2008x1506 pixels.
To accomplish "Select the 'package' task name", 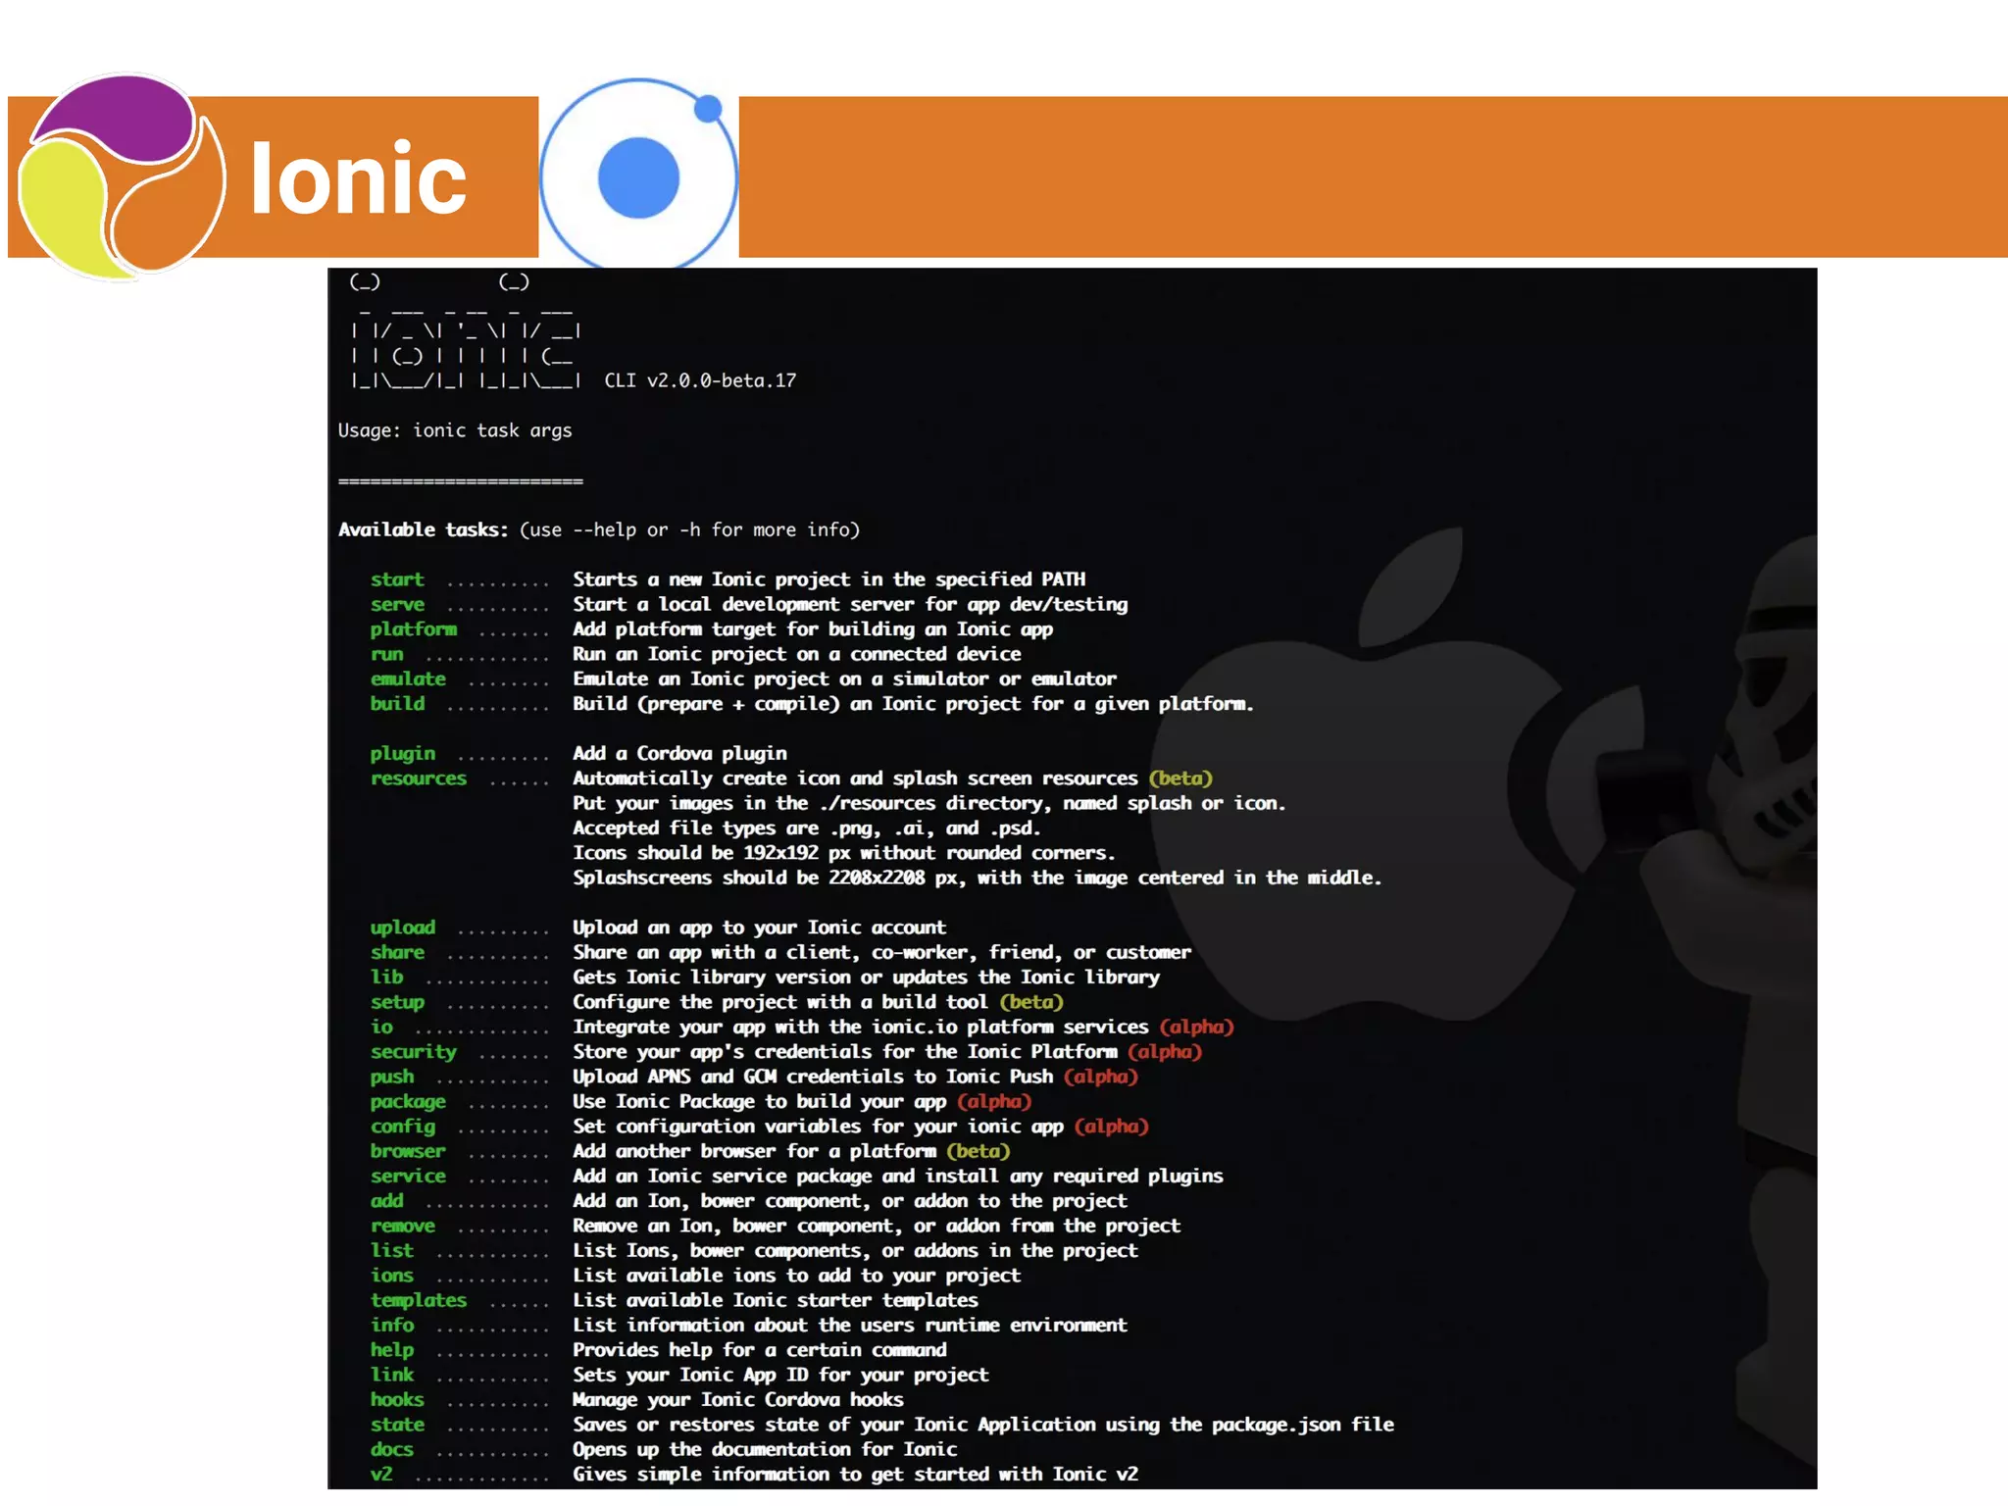I will coord(408,1102).
